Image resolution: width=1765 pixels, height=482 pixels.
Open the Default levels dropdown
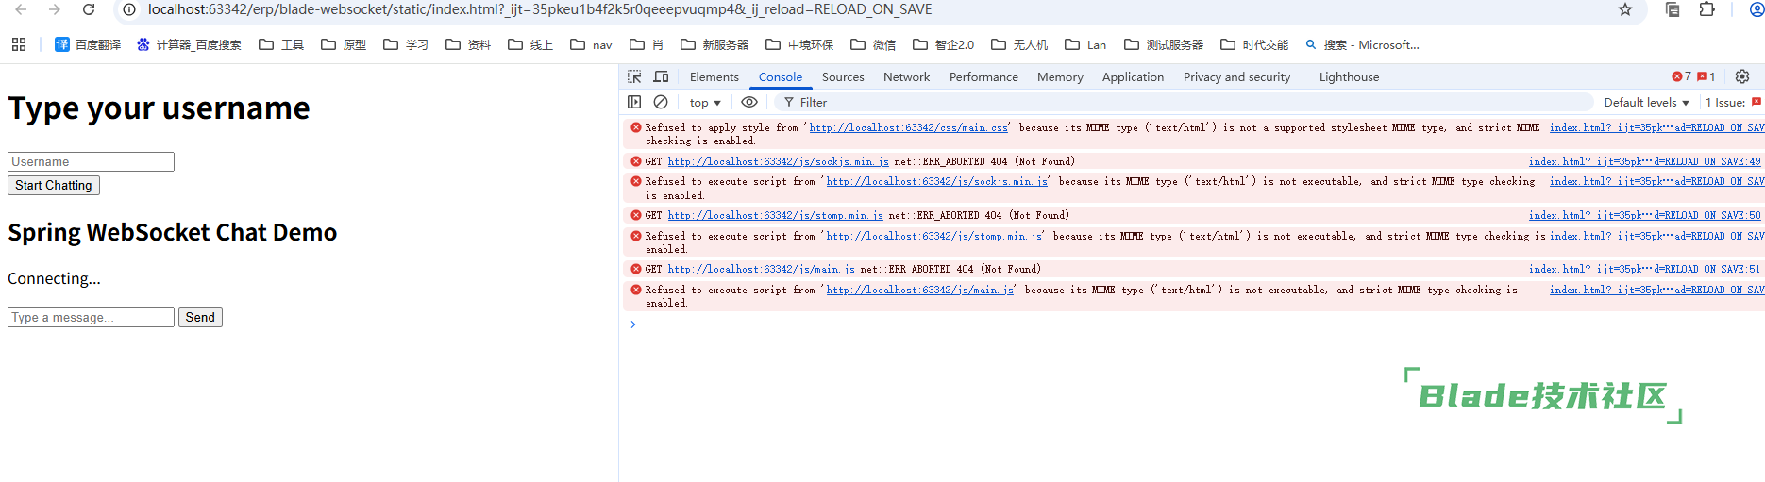[1646, 102]
